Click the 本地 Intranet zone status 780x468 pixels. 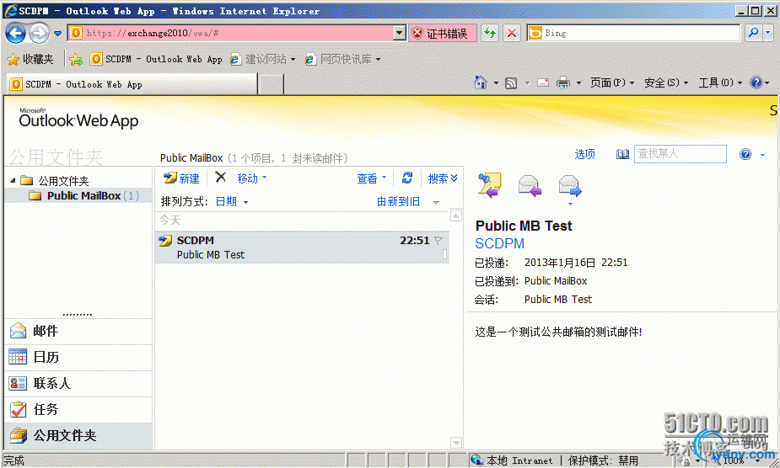512,460
